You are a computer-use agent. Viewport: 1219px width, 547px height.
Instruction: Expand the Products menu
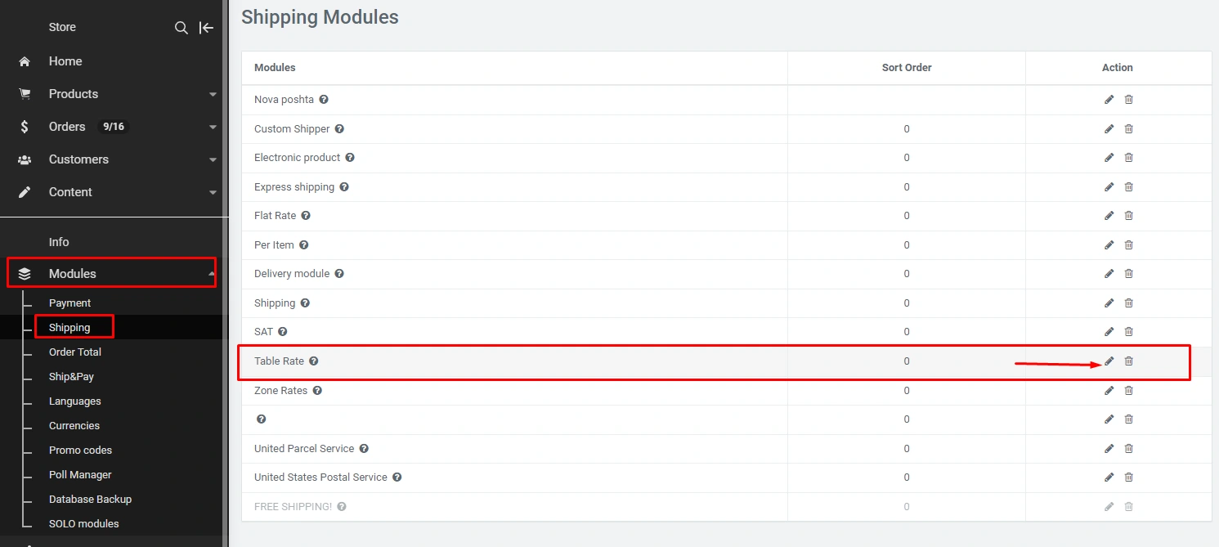pos(213,95)
